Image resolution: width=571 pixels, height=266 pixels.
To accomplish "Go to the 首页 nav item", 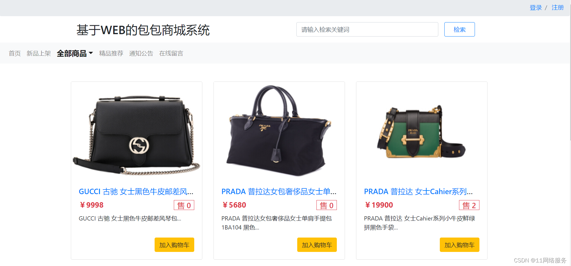I will point(15,53).
